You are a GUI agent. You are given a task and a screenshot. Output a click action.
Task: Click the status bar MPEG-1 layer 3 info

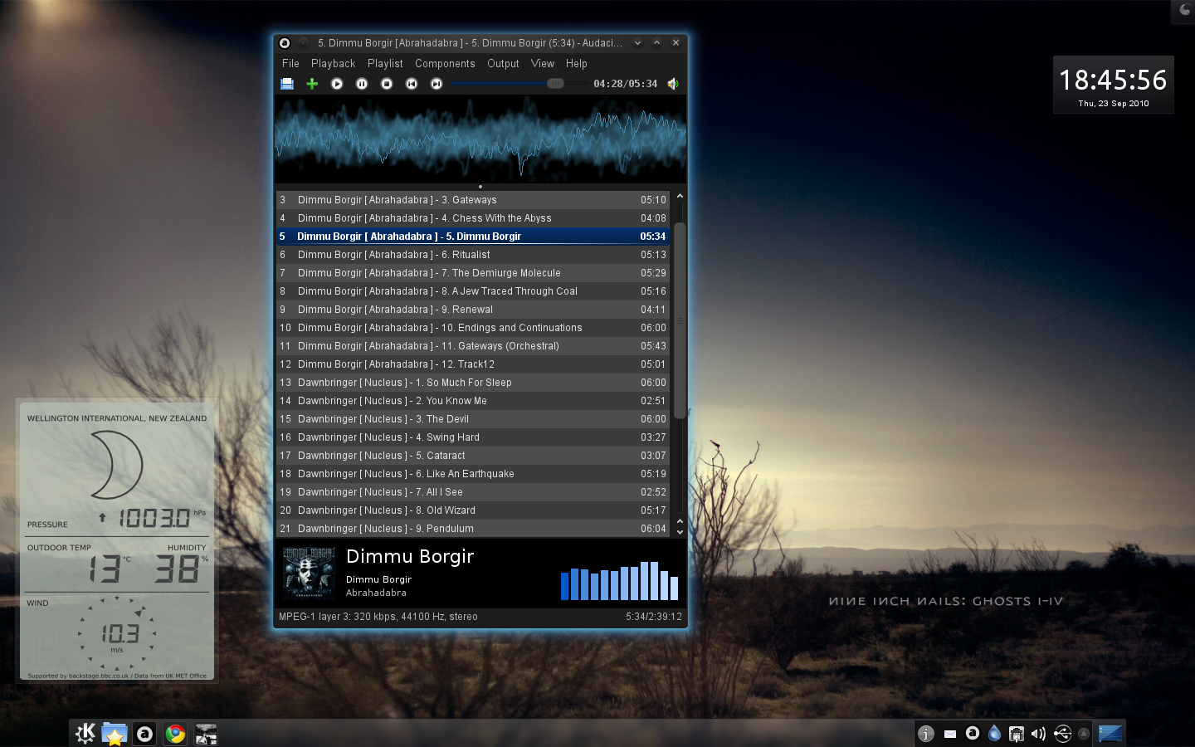[378, 617]
